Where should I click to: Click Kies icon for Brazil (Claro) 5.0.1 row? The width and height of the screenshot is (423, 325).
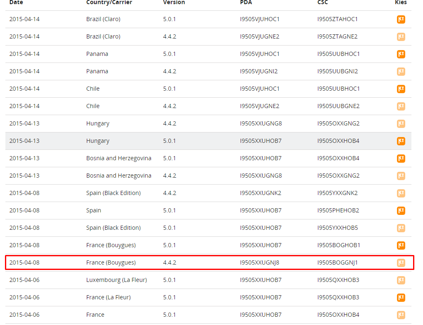pos(401,19)
